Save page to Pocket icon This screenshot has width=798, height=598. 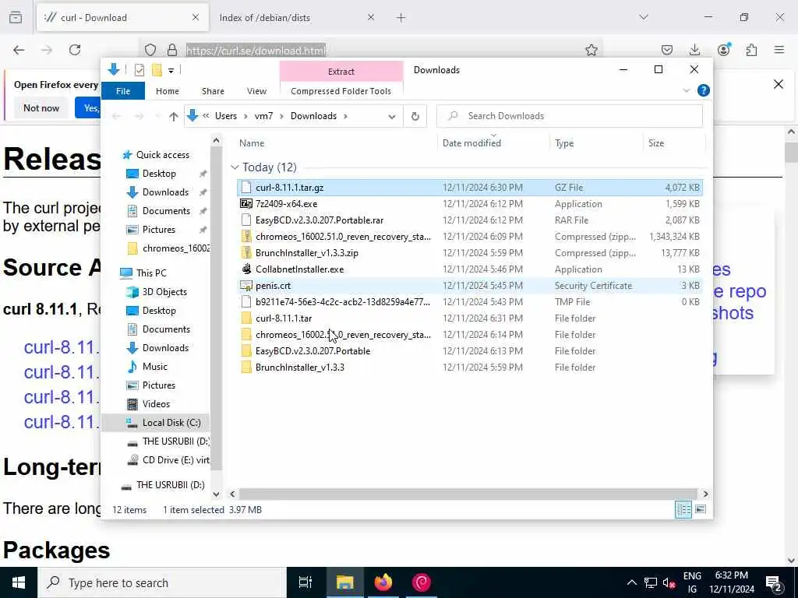pos(667,50)
